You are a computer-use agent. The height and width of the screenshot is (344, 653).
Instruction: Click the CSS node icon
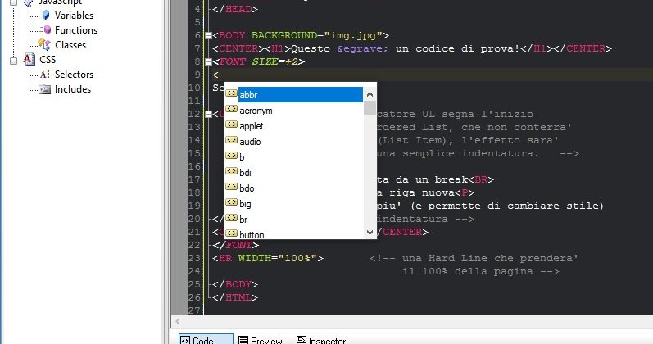tap(29, 59)
